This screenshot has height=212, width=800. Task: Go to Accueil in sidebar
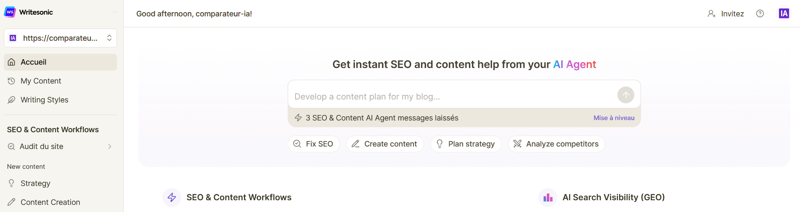[60, 62]
